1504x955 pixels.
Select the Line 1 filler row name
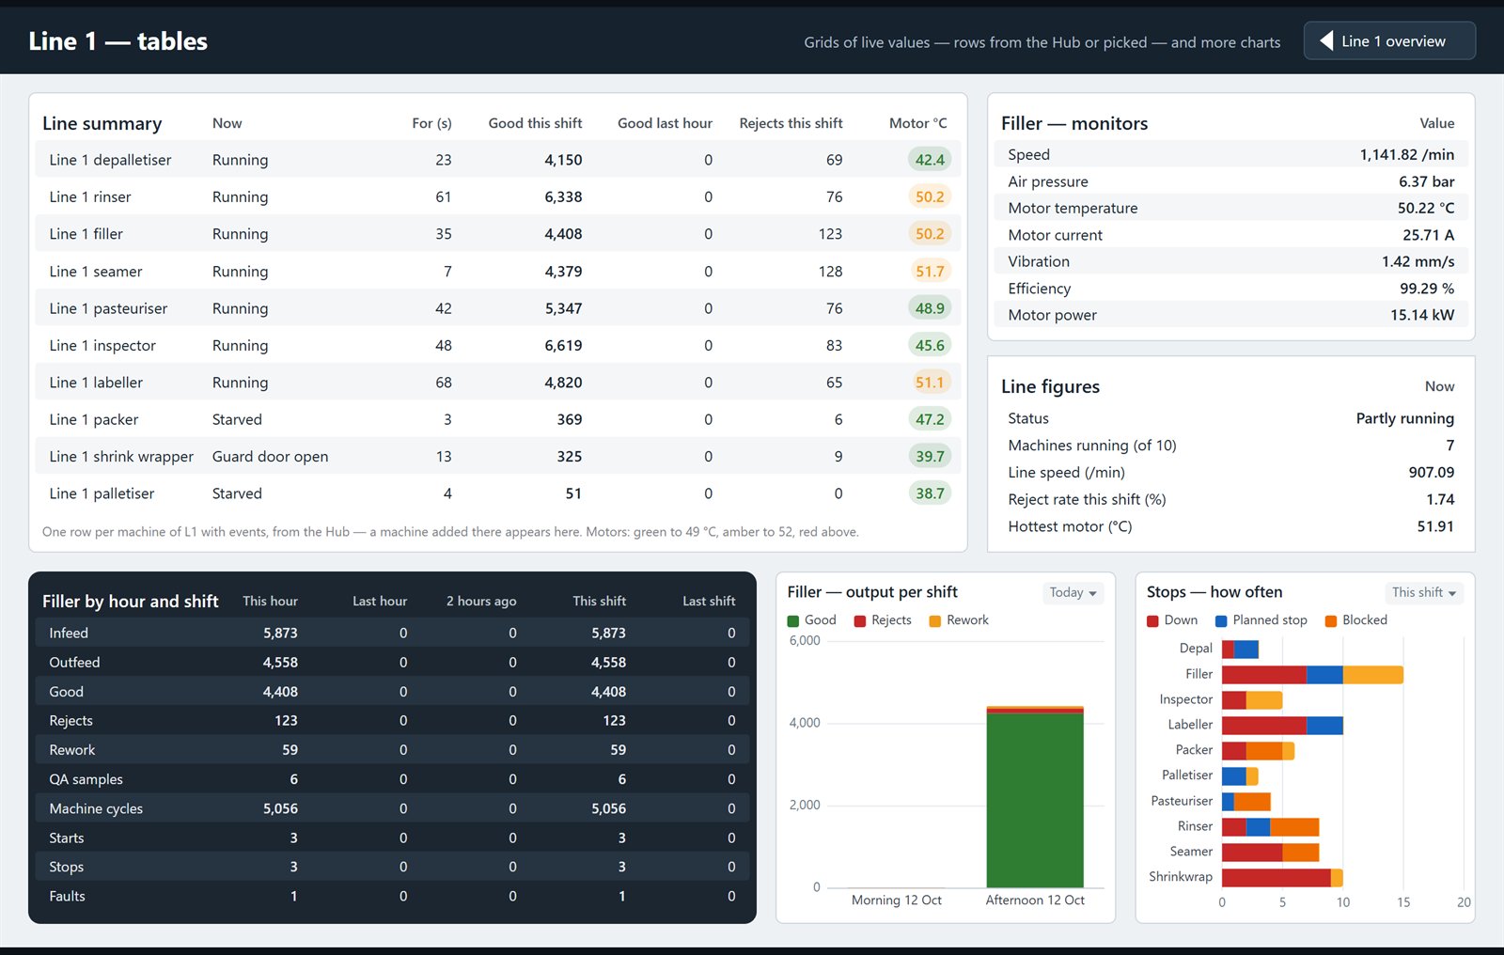click(86, 234)
